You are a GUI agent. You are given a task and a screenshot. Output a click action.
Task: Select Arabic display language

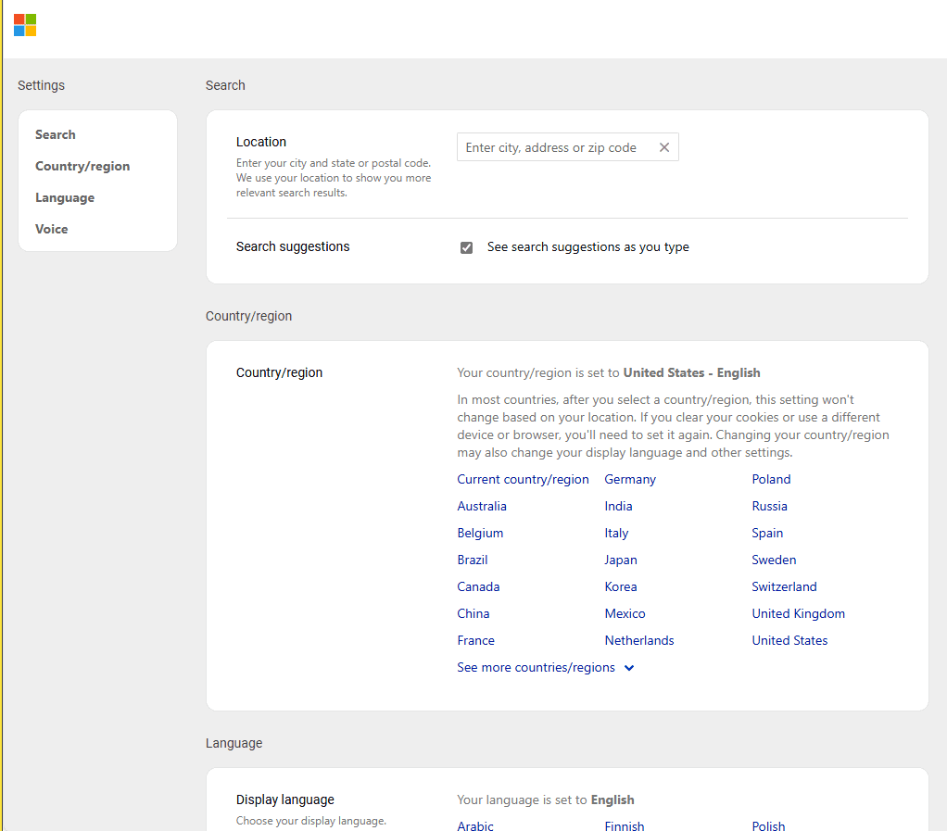click(x=475, y=825)
